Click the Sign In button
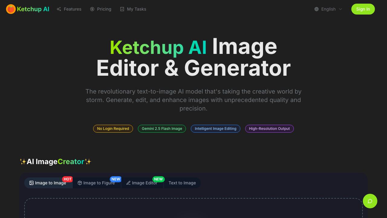Viewport: 387px width, 218px height. (363, 9)
